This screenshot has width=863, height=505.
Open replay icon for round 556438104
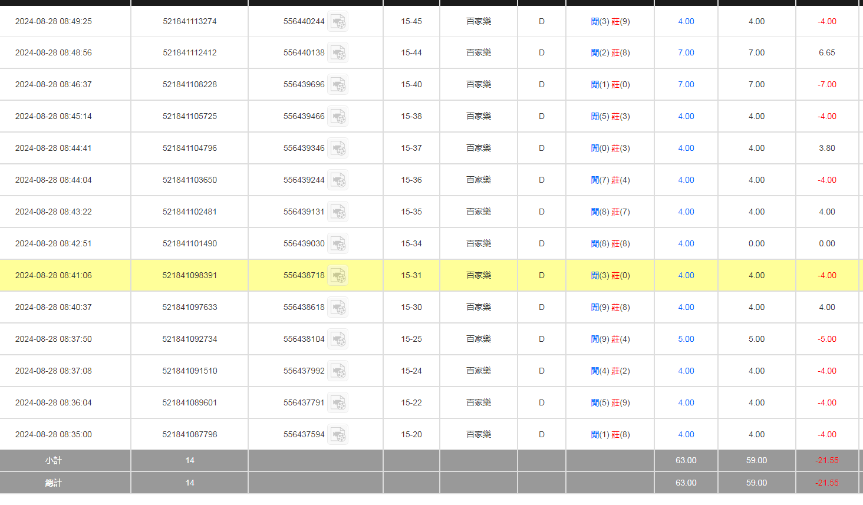tap(338, 339)
